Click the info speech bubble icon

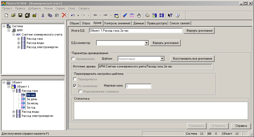point(177,15)
